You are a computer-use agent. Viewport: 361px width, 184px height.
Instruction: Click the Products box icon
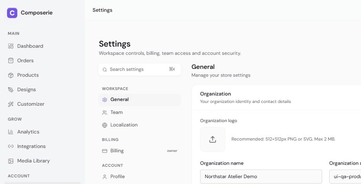pyautogui.click(x=11, y=75)
